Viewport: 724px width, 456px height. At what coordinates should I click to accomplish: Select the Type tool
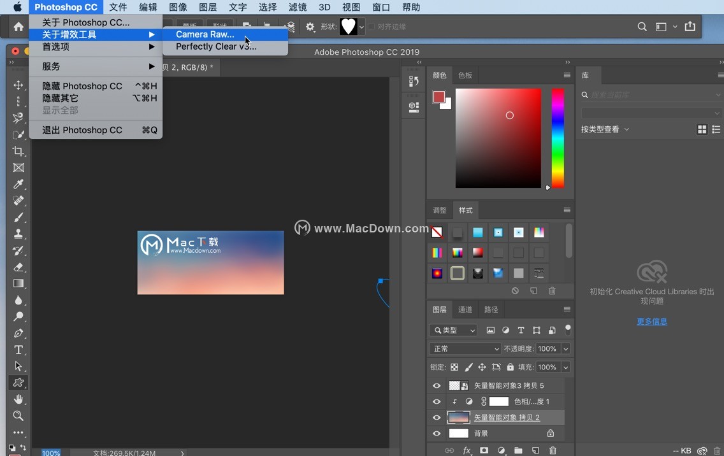pyautogui.click(x=18, y=350)
